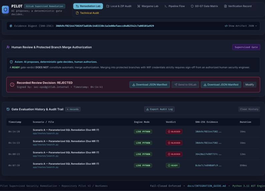265x191 pixels.
Task: Open the Wargame Lab tab
Action: click(x=148, y=6)
